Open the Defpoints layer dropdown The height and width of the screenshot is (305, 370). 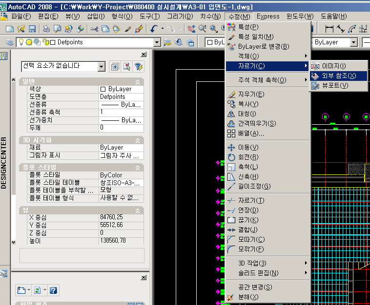click(x=157, y=42)
